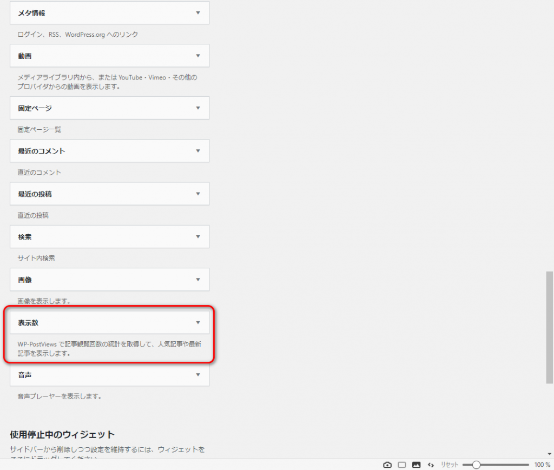Expand the 表示数 widget arrow

click(198, 323)
